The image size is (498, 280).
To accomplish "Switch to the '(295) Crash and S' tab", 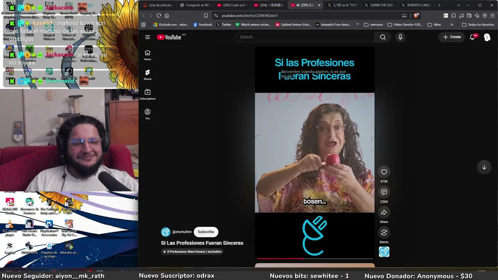I will click(x=231, y=5).
